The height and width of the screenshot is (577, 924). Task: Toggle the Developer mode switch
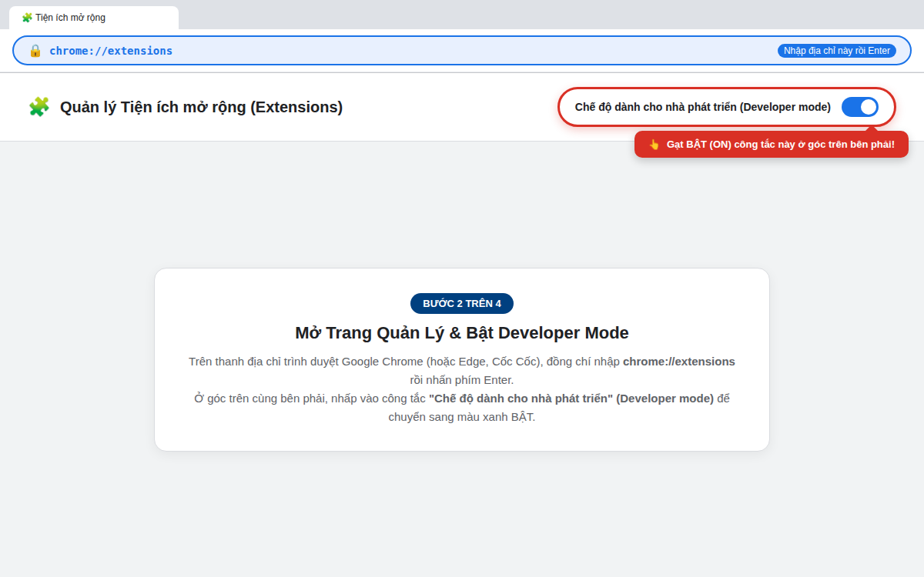point(859,107)
